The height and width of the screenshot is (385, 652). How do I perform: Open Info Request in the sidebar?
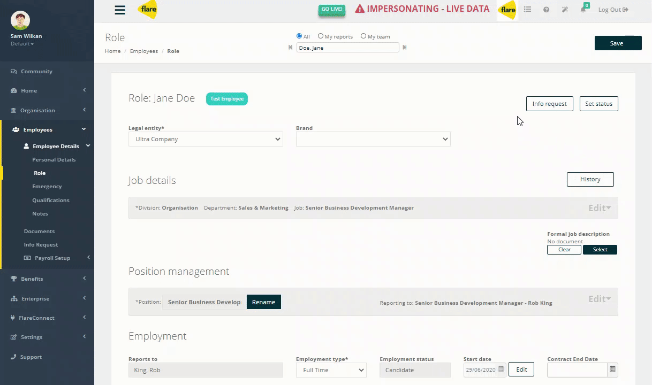[x=41, y=245]
